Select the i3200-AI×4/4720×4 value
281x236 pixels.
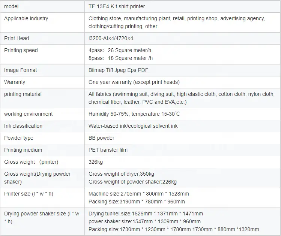click(111, 38)
